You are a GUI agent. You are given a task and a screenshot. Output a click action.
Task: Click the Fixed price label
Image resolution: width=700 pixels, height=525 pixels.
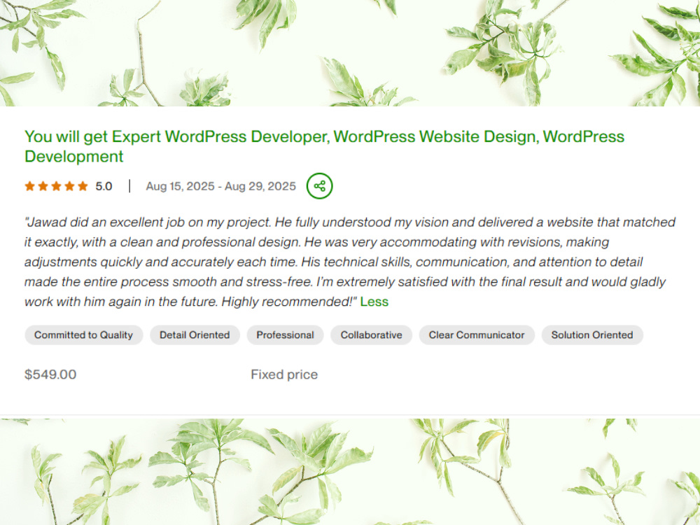284,374
